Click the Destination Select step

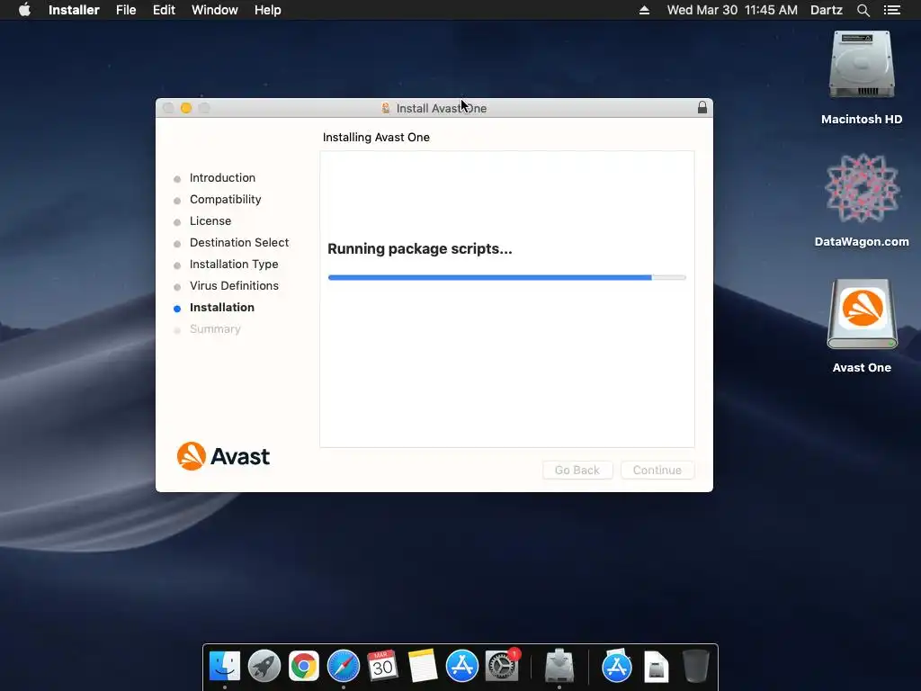click(239, 243)
